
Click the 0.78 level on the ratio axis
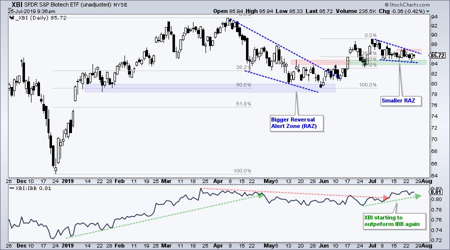tap(436, 209)
